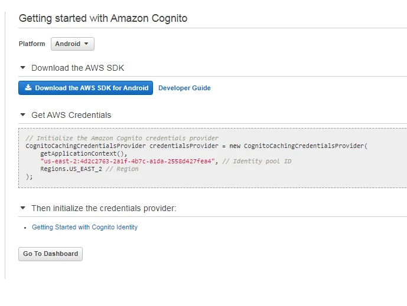Open the Developer Guide link
Image resolution: width=407 pixels, height=306 pixels.
(x=184, y=88)
